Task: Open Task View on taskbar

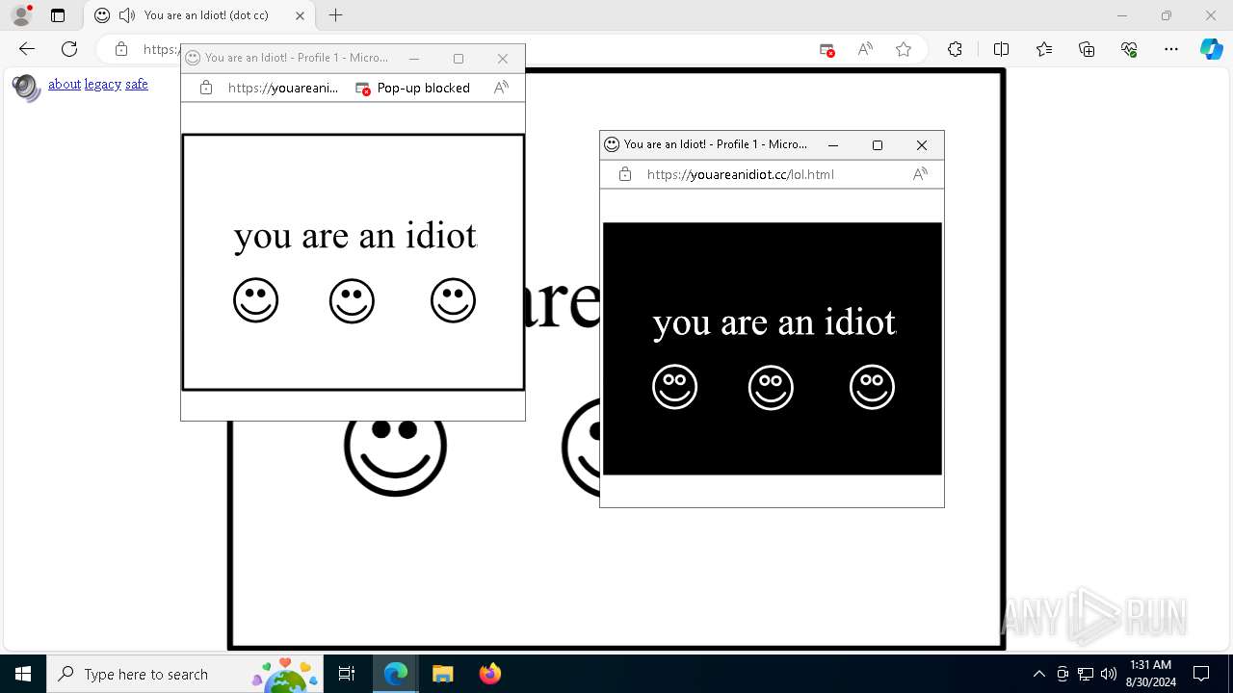Action: tap(347, 674)
